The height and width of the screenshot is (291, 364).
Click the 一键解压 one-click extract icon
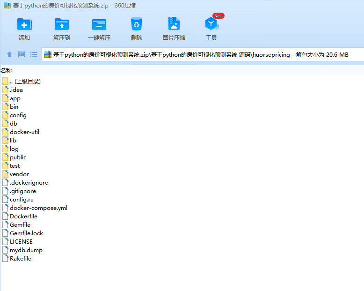[99, 24]
